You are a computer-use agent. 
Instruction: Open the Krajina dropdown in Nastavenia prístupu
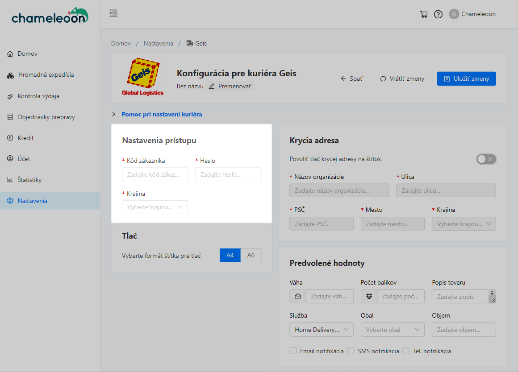click(x=155, y=207)
